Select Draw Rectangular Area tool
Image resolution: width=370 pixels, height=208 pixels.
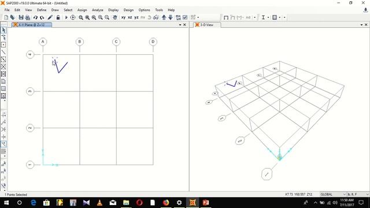(x=3, y=88)
